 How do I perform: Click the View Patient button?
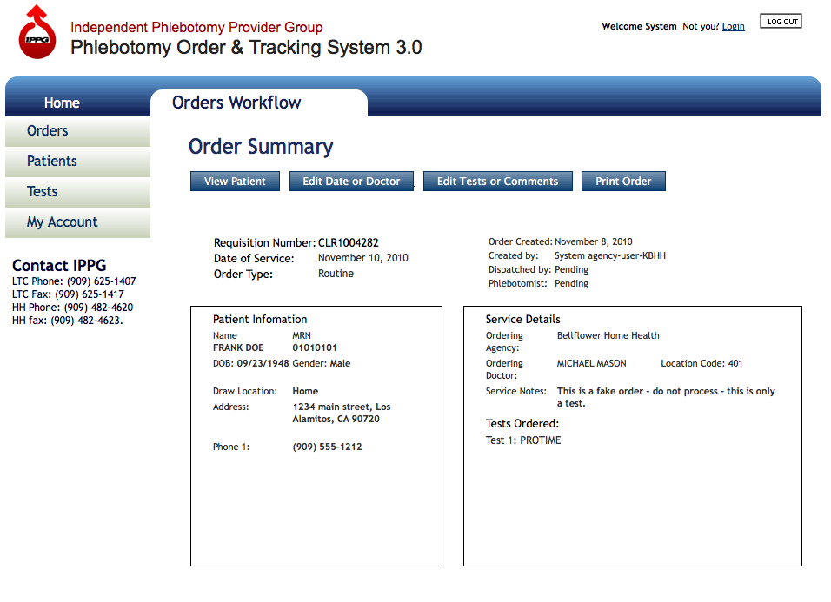point(235,182)
